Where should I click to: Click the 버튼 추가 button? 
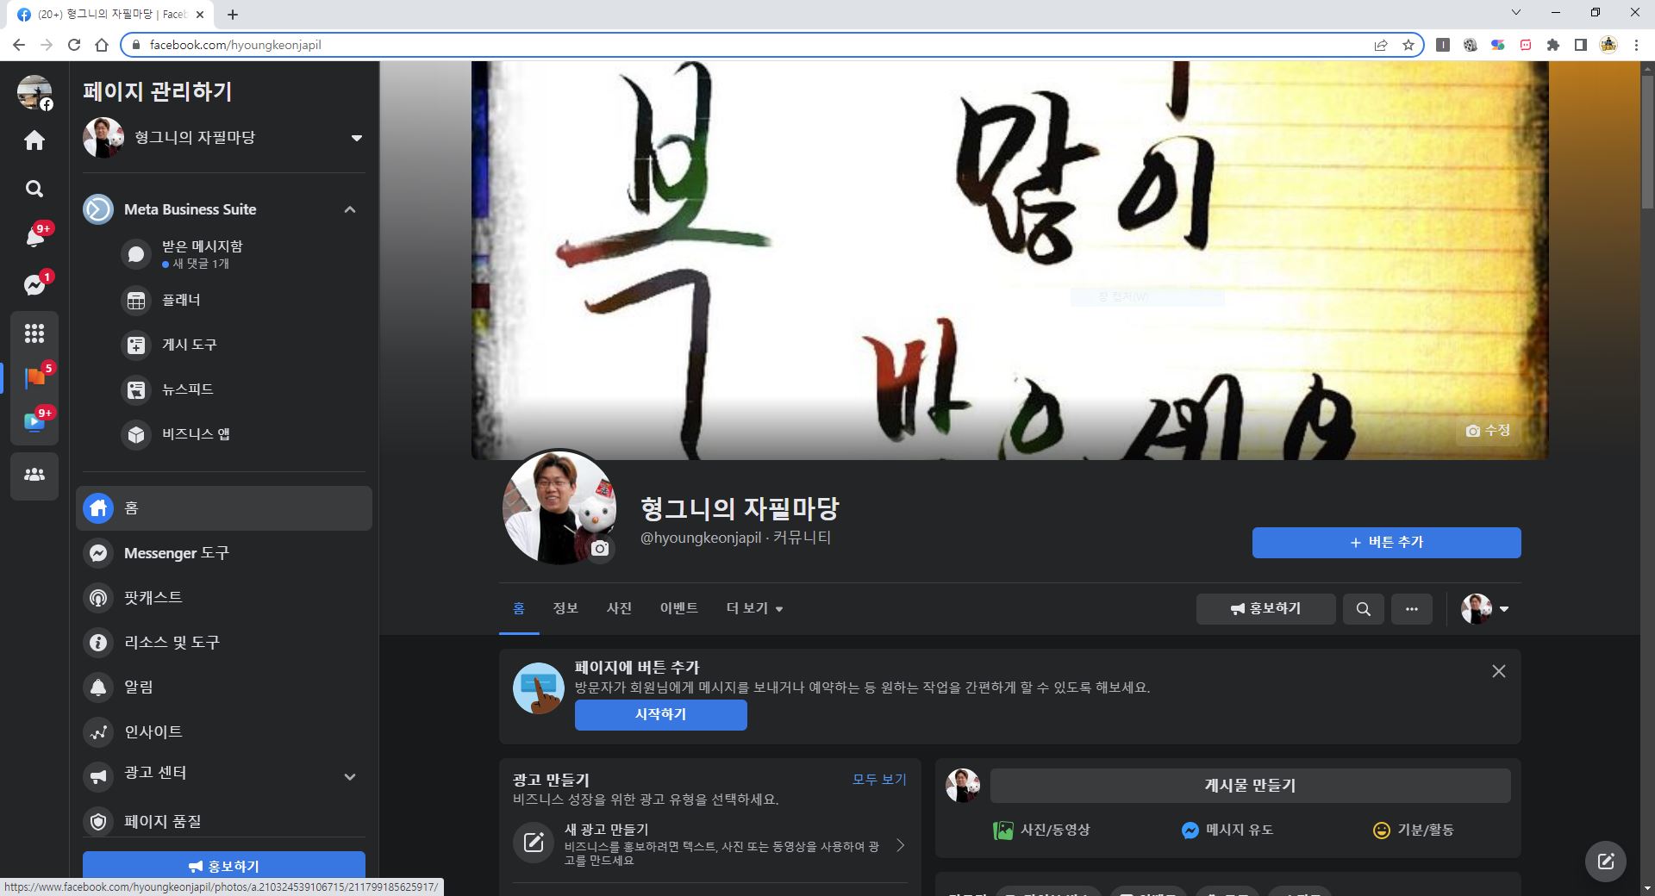[x=1386, y=543]
